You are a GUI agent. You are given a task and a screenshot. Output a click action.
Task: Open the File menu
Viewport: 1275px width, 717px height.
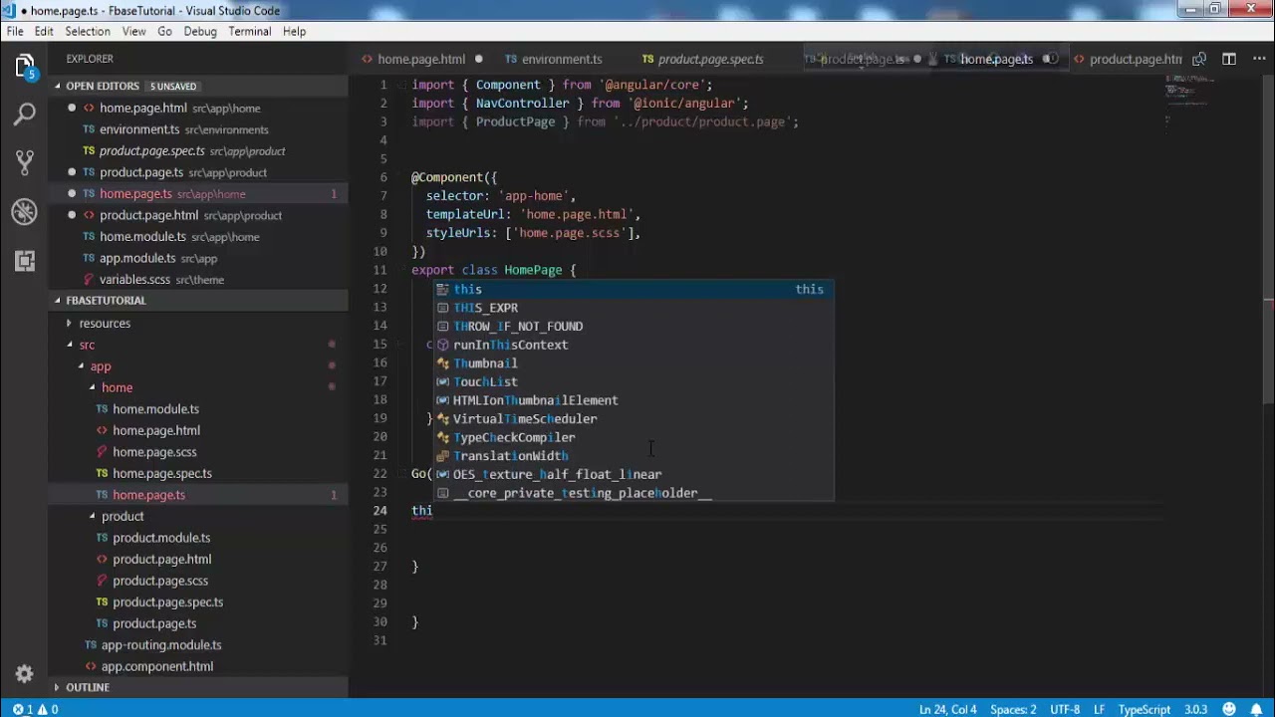[15, 31]
